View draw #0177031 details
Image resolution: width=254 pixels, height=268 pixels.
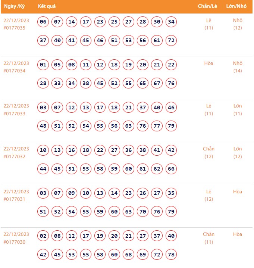[15, 199]
